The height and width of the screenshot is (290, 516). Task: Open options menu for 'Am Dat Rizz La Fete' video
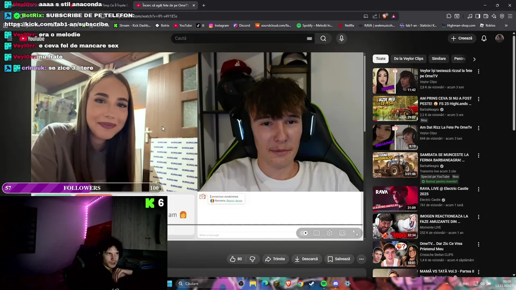tap(479, 128)
